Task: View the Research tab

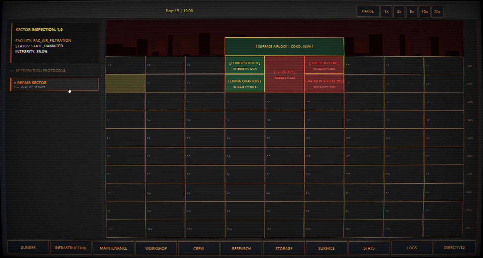Action: [241, 248]
